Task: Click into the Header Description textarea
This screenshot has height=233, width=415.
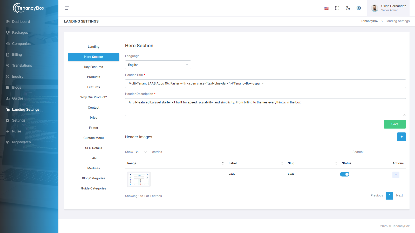Action: (266, 107)
